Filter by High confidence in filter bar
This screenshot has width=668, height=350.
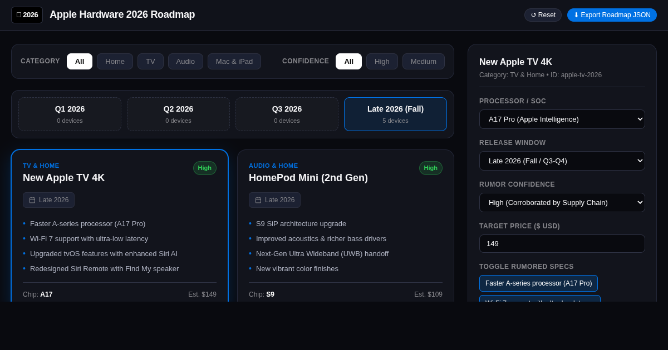(382, 61)
